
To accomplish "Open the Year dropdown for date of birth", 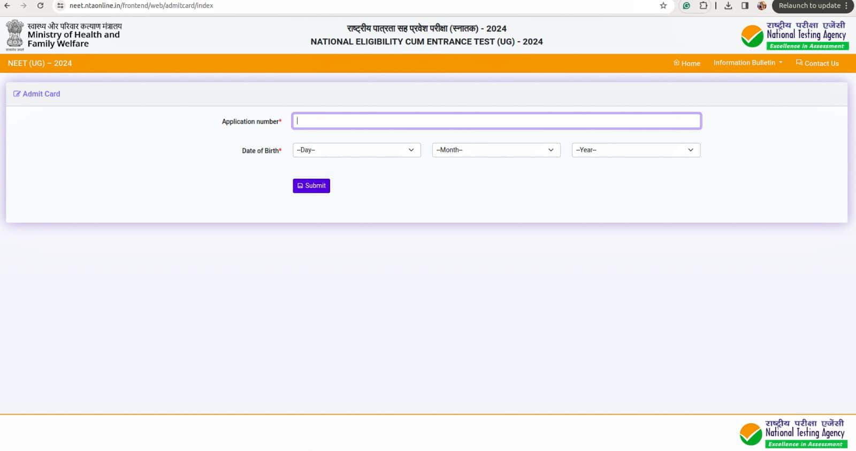I will [636, 150].
